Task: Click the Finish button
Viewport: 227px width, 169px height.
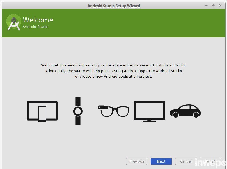Action: click(x=210, y=161)
